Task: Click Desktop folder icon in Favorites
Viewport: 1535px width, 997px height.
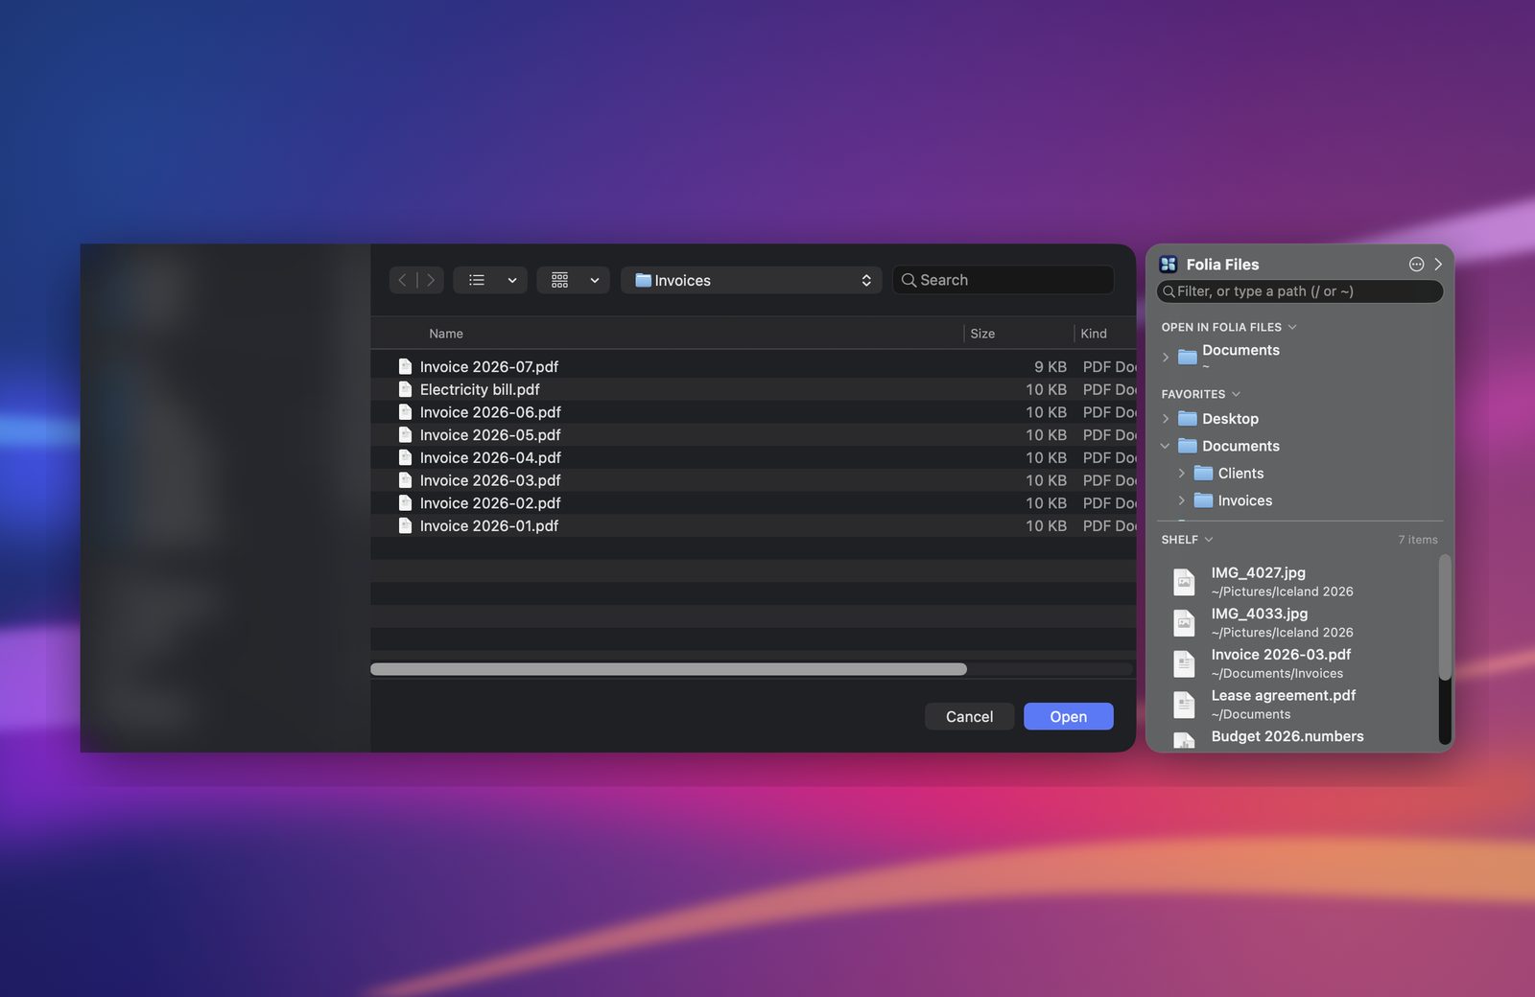Action: coord(1188,419)
